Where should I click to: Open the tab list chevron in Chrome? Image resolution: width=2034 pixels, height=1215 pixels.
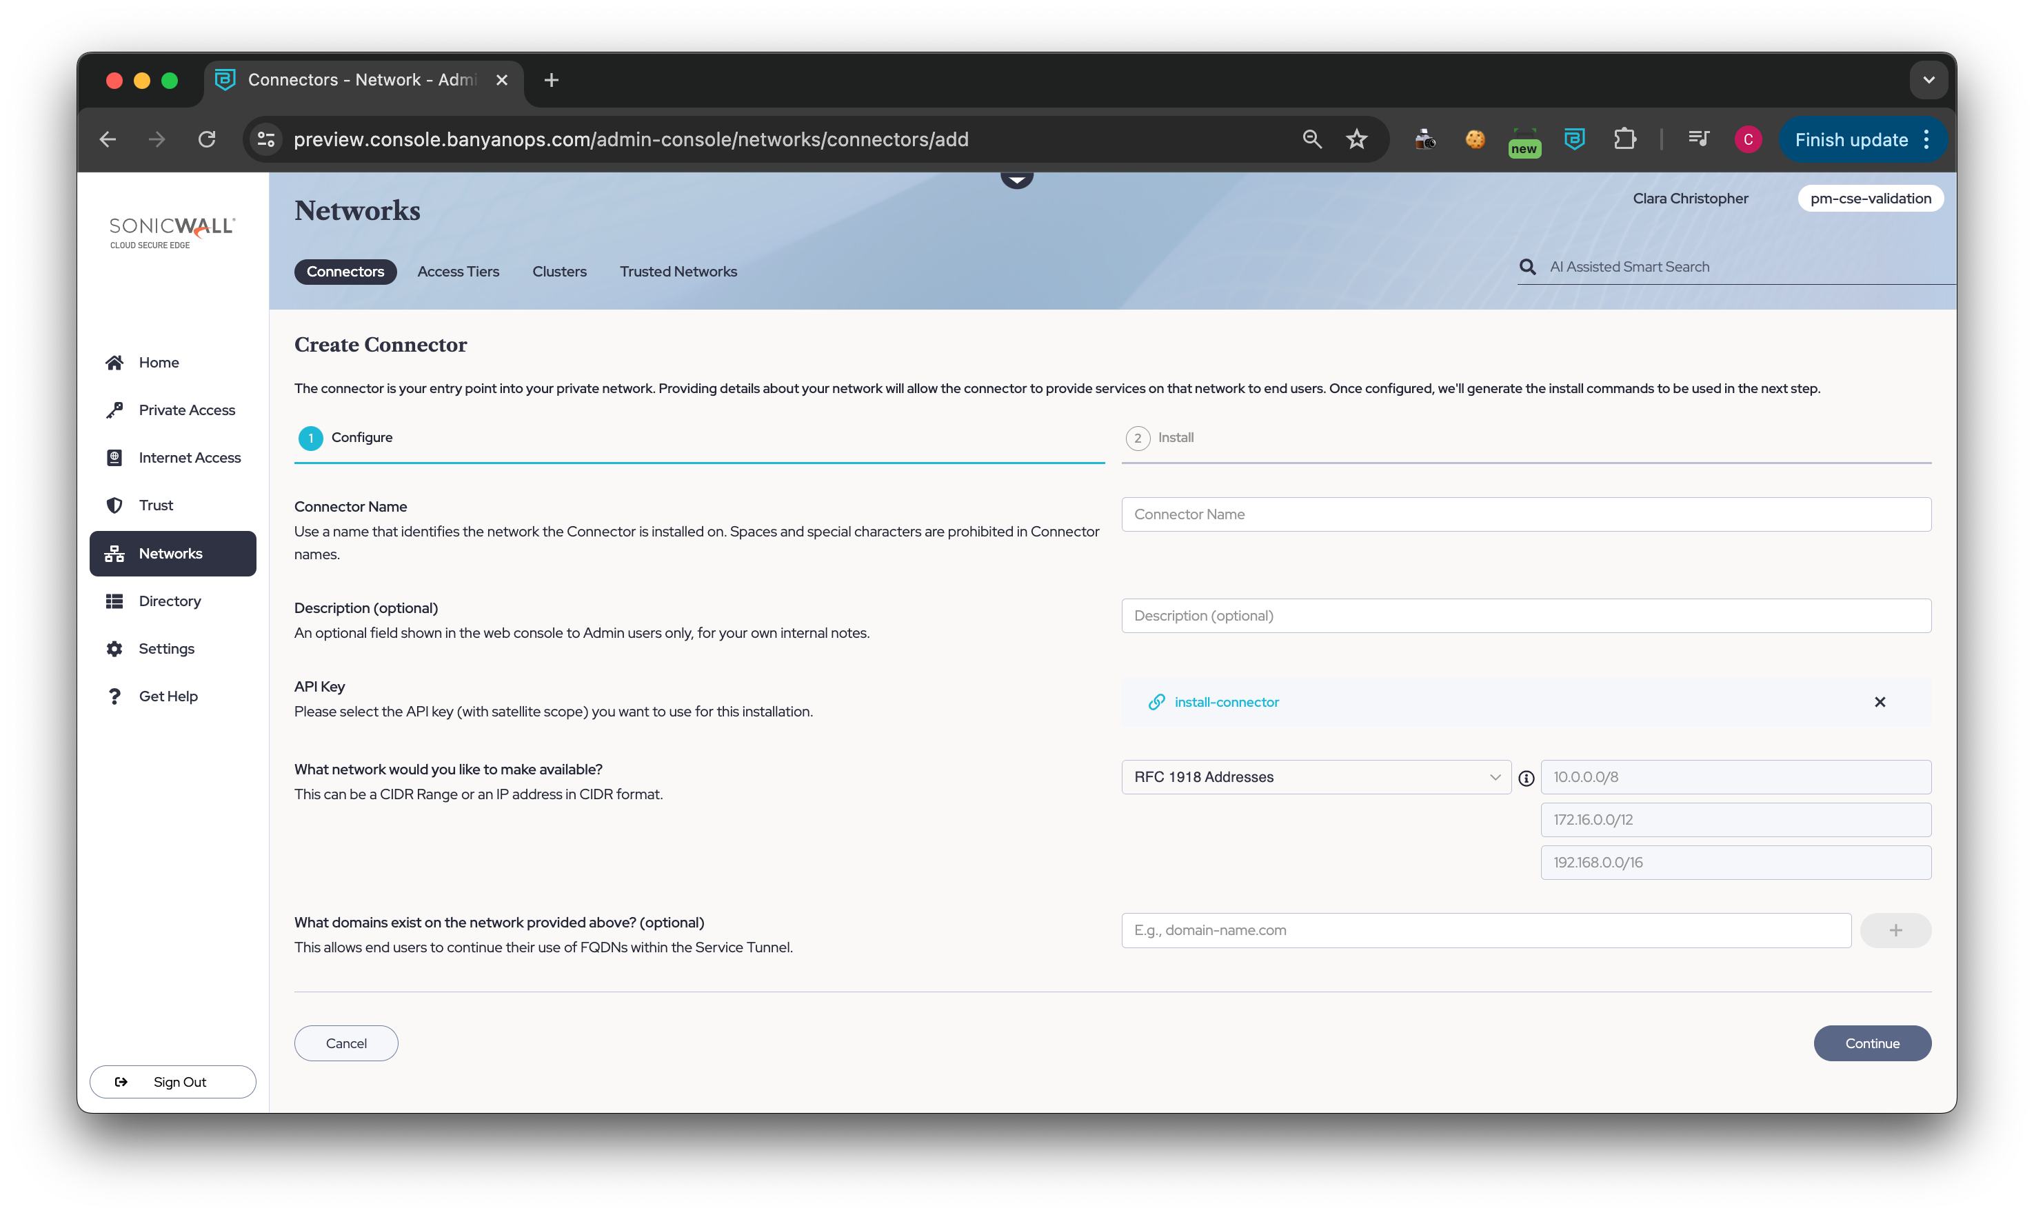pyautogui.click(x=1929, y=80)
